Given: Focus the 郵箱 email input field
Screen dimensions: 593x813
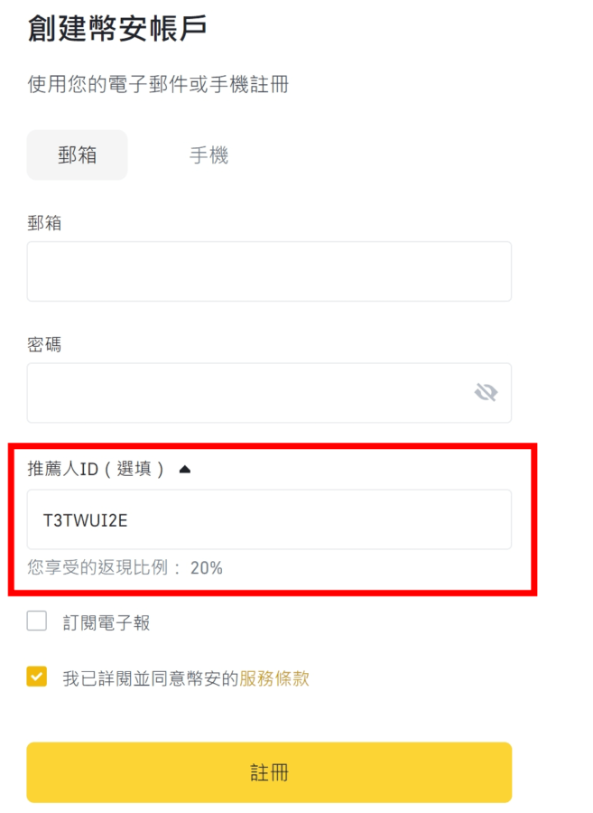Looking at the screenshot, I should tap(269, 271).
